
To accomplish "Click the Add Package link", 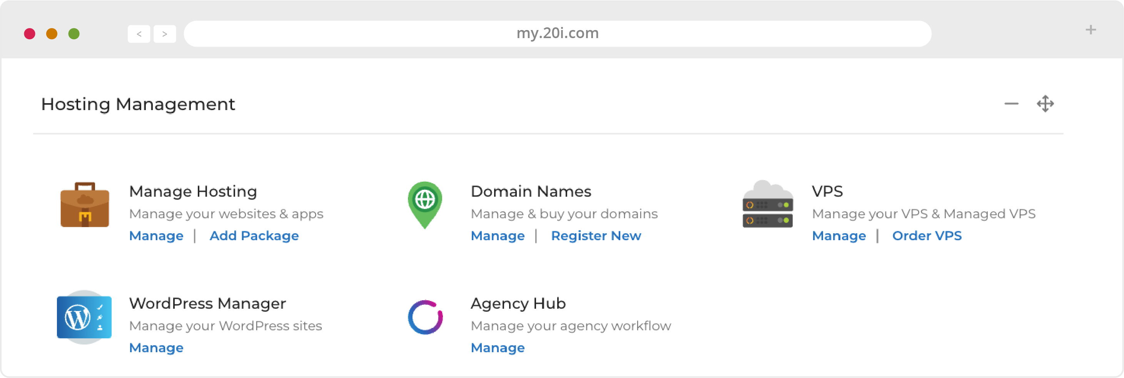I will [x=254, y=236].
